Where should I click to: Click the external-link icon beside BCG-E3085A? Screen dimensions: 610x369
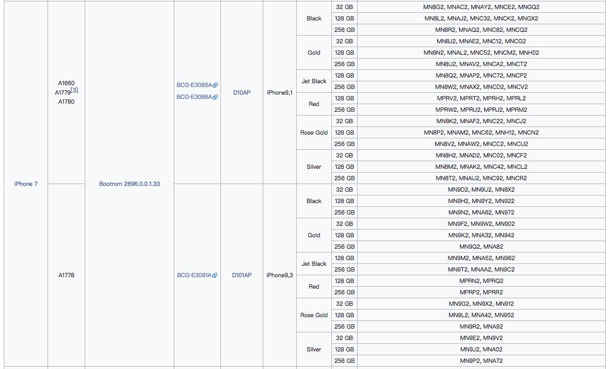pyautogui.click(x=215, y=86)
